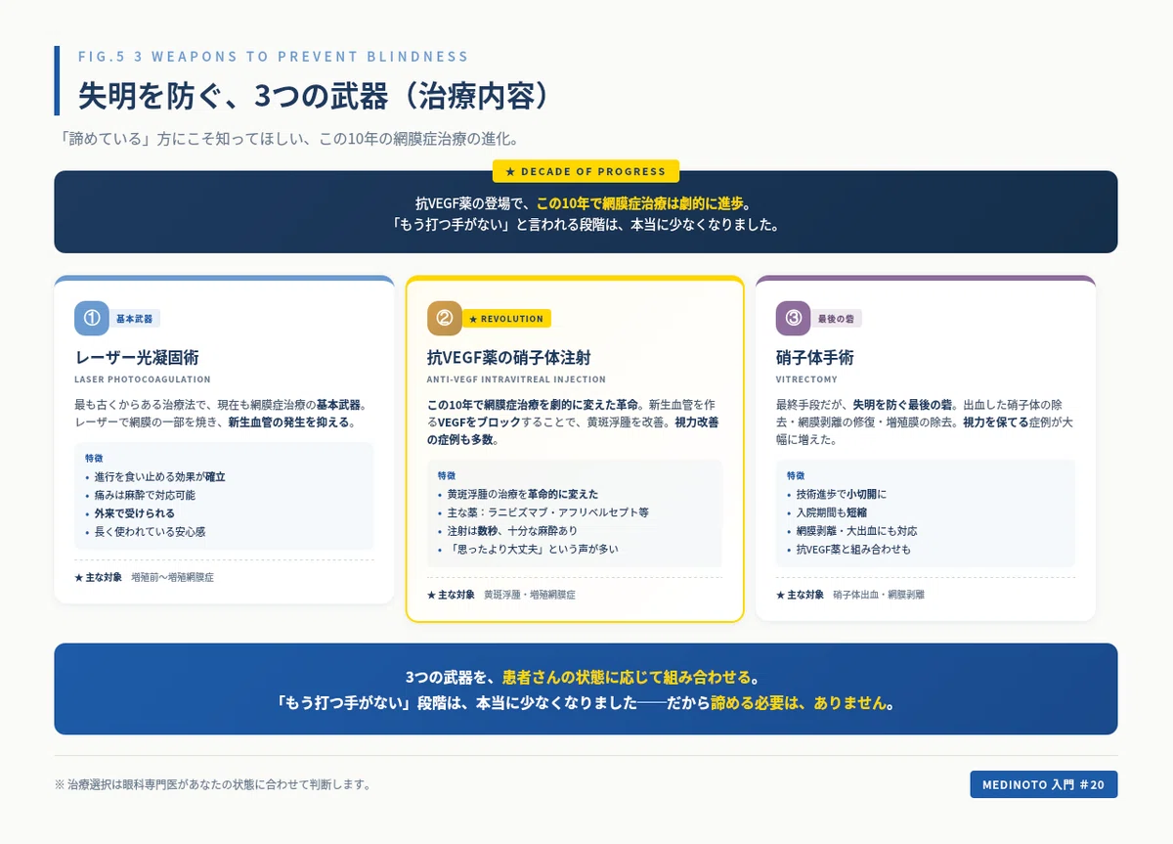Click the target text 増殖前〜増殖網膜症
This screenshot has height=844, width=1173.
pos(172,578)
